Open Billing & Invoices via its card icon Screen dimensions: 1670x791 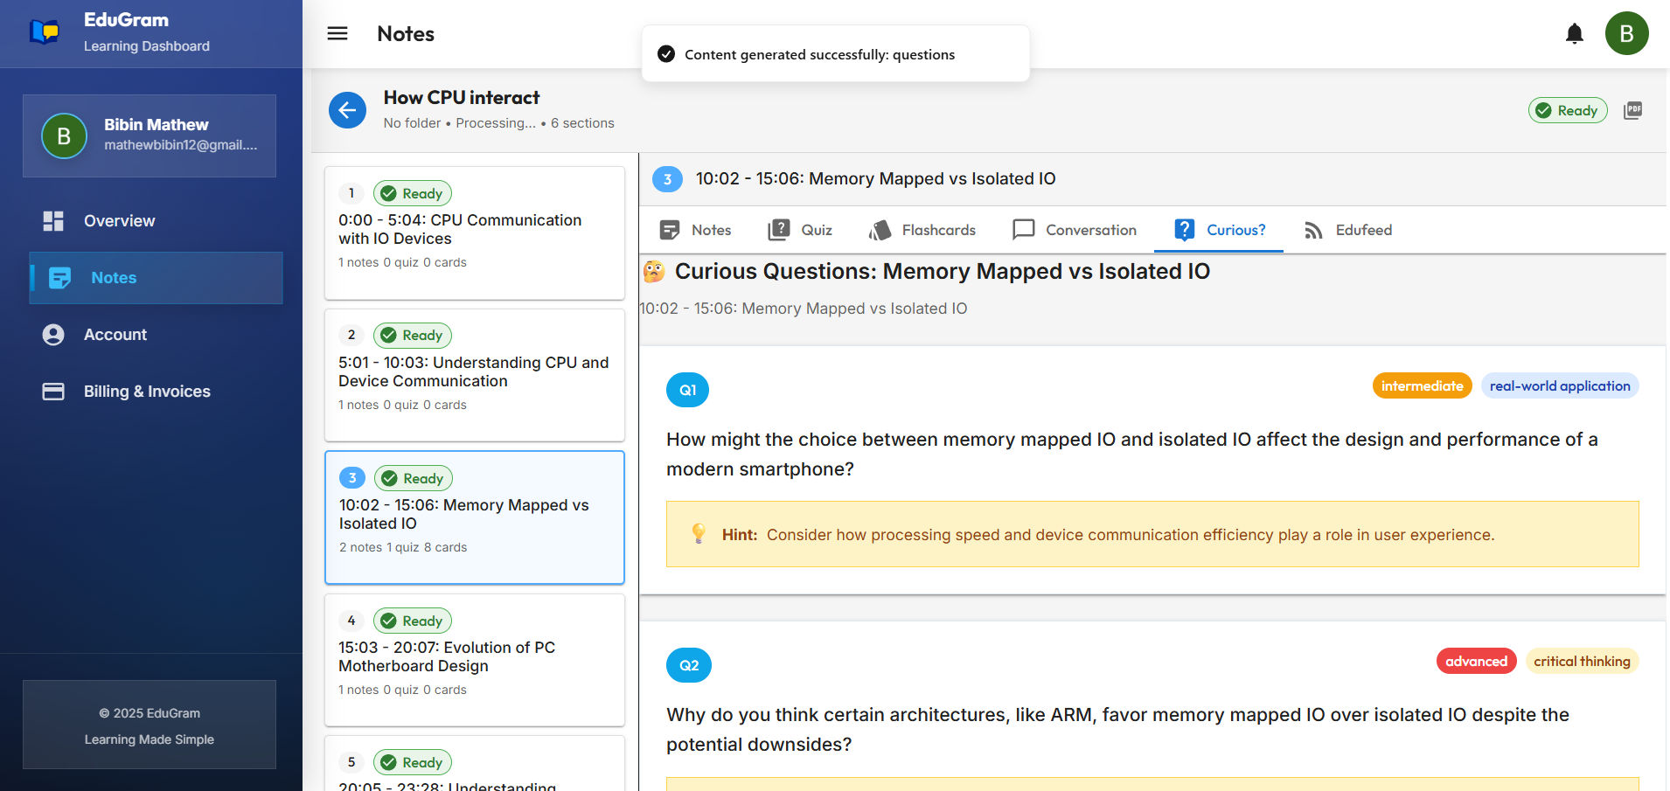(52, 391)
